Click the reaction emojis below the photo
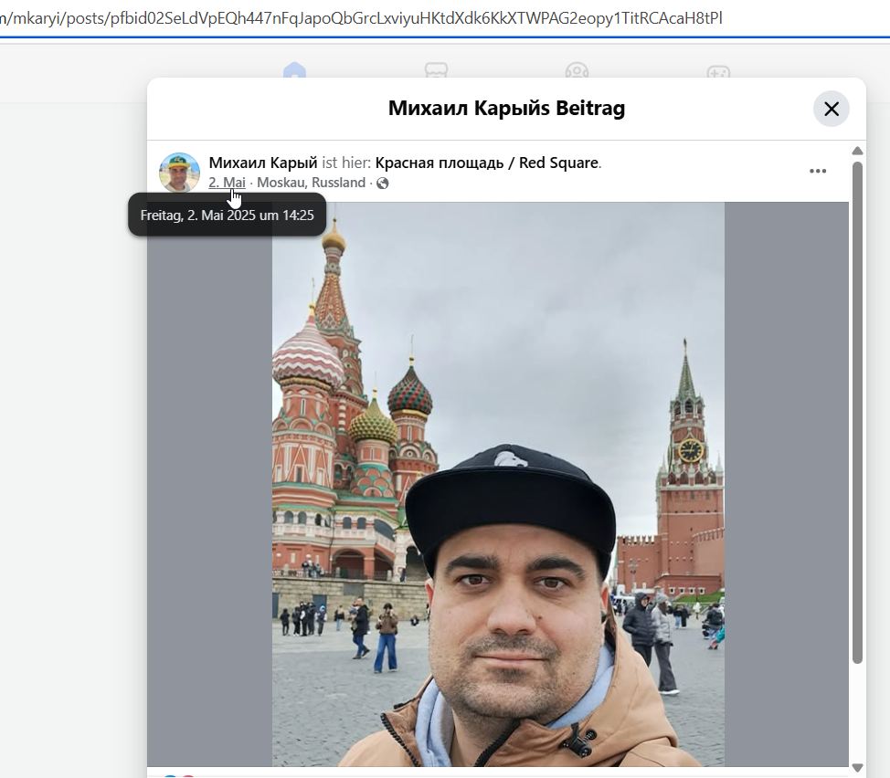This screenshot has width=890, height=778. coord(178,775)
